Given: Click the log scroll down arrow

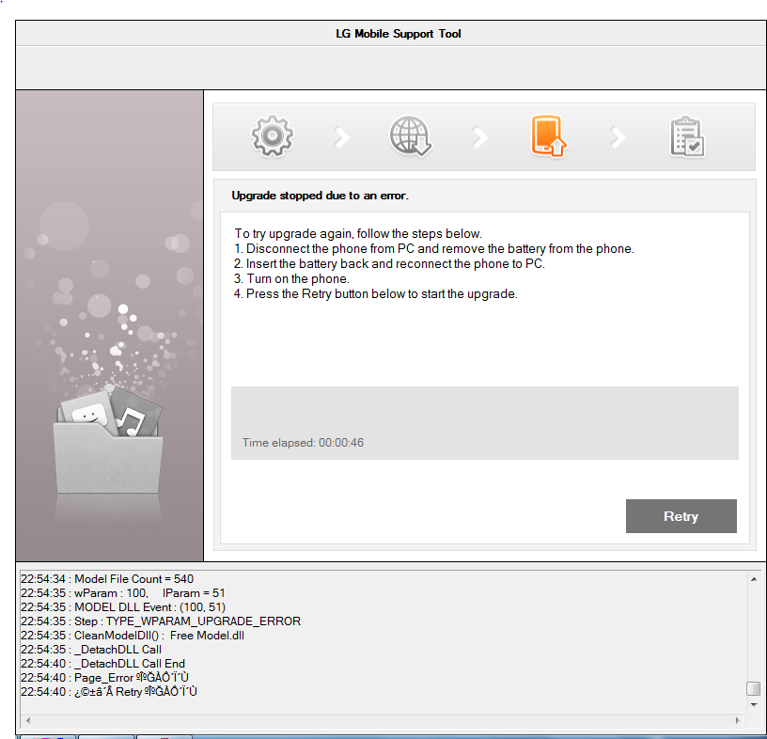Looking at the screenshot, I should point(754,705).
